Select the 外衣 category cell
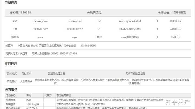Viewport: 195px width, 109px height. (x=15, y=21)
